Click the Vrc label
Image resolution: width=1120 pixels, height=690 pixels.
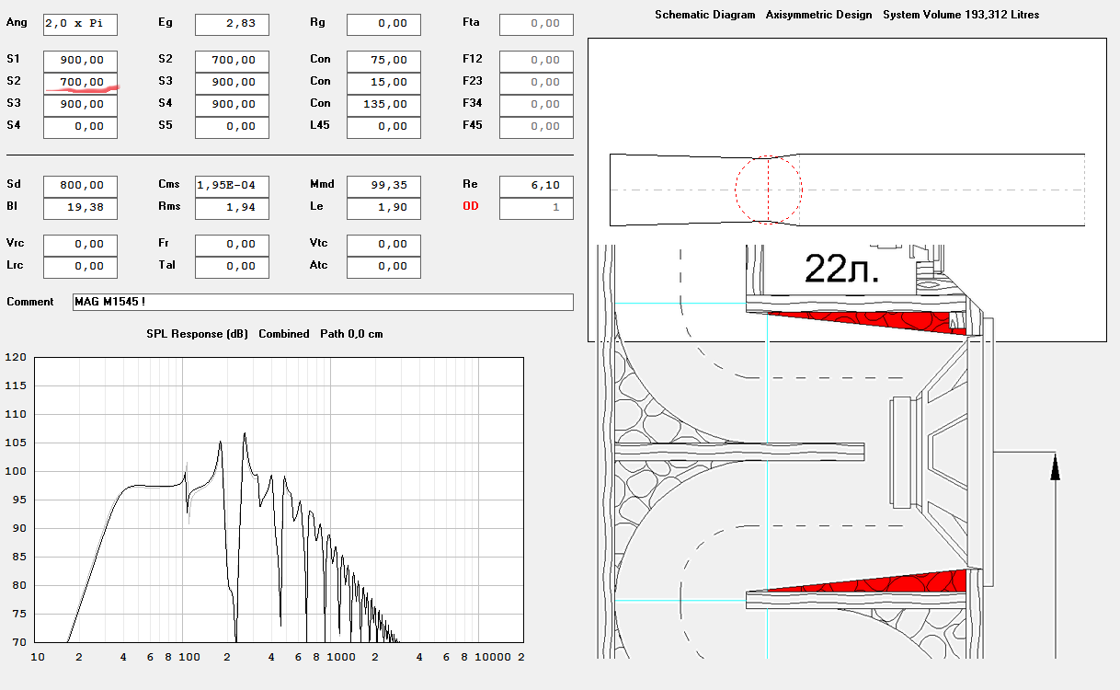[16, 243]
